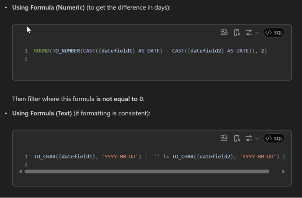Click the search icon in the ROUND formula block

pyautogui.click(x=224, y=32)
